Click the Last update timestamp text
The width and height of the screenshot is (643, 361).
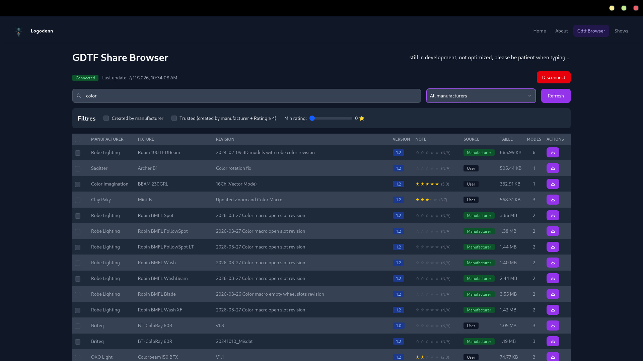(x=140, y=78)
